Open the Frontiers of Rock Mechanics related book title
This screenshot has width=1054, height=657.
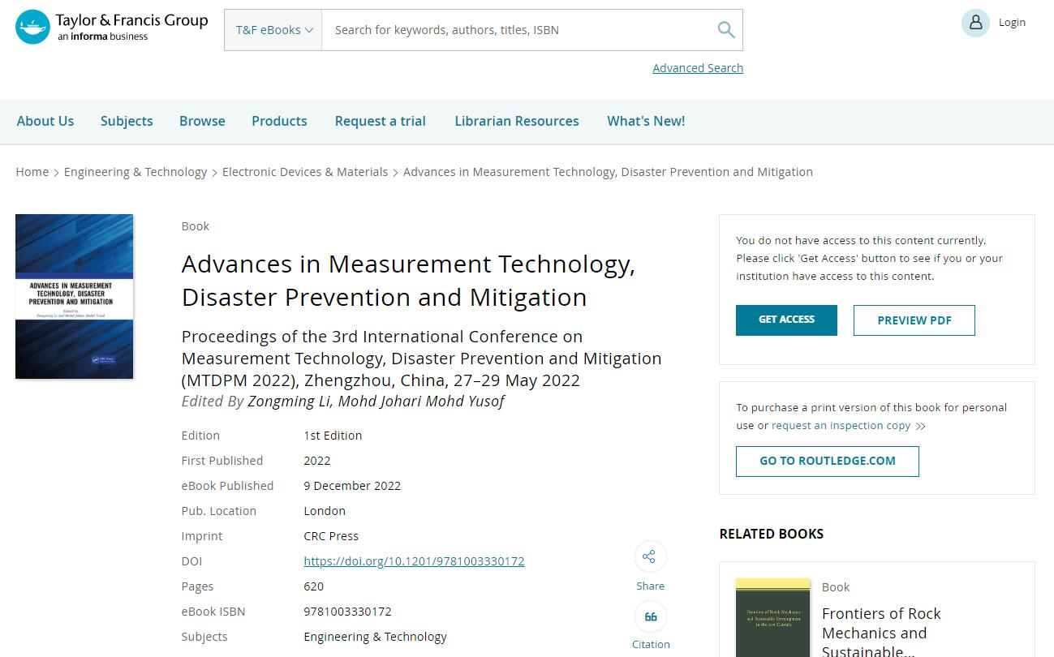click(882, 633)
